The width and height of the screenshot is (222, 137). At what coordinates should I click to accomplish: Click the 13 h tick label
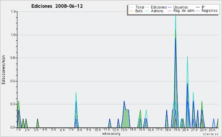[124, 130]
